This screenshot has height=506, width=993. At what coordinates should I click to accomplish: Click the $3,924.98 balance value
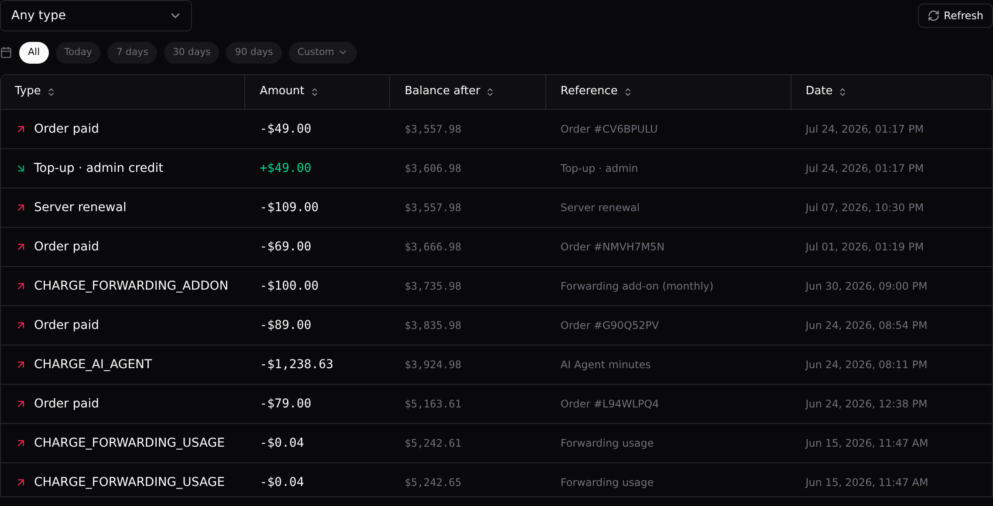click(x=433, y=365)
